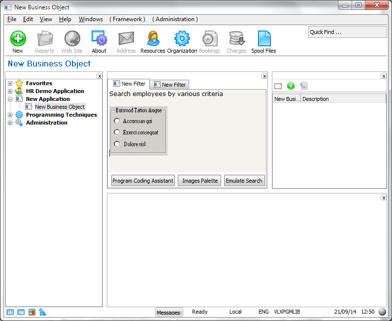Click the VLXPGMLIB status bar text
This screenshot has height=321, width=392.
click(x=287, y=312)
